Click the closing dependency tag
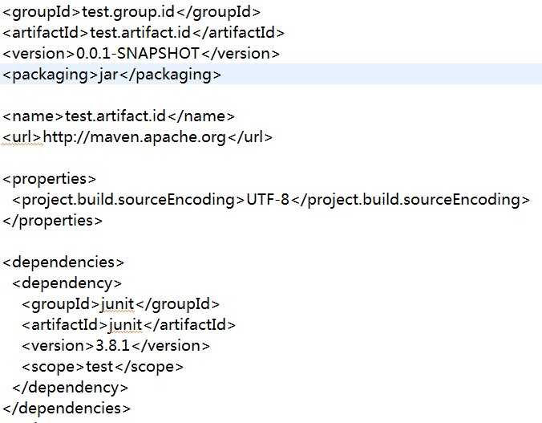Viewport: 542px width, 423px height. (71, 388)
